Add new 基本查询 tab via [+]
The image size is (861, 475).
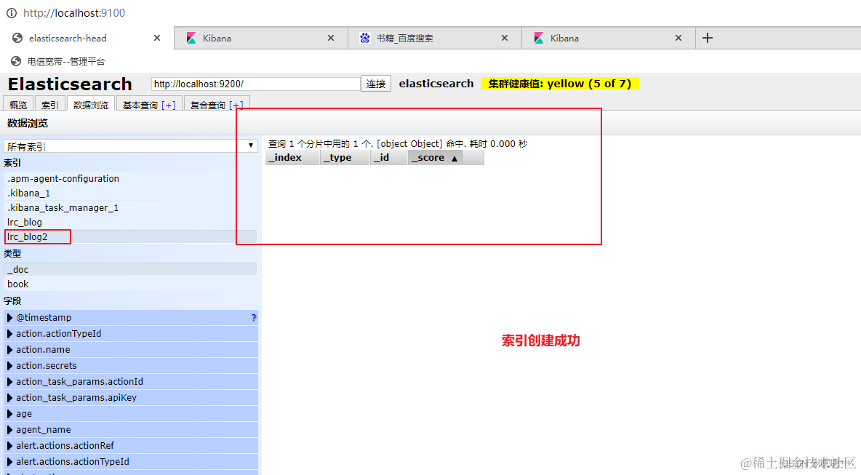coord(169,105)
